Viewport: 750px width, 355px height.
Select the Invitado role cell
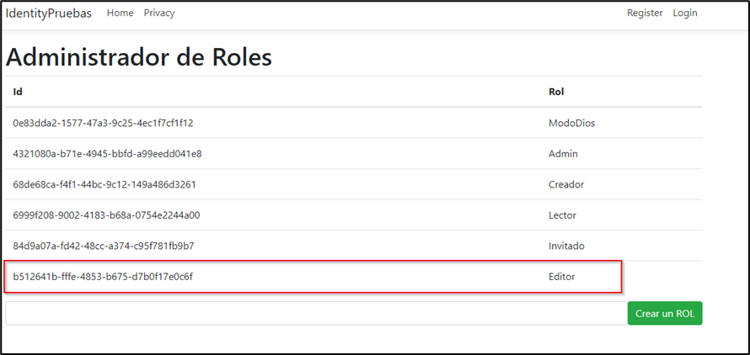(x=566, y=246)
